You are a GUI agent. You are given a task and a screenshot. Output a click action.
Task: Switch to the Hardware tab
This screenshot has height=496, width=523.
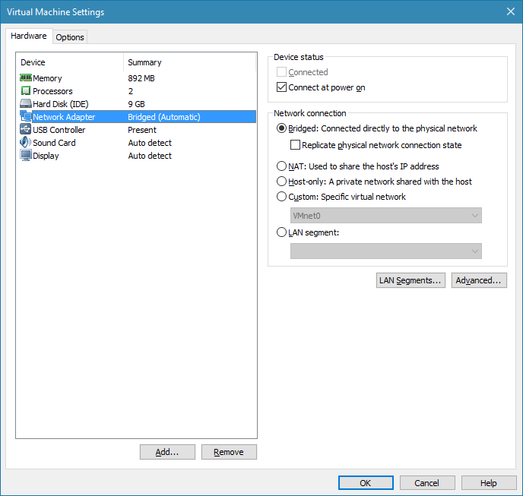[x=29, y=36]
